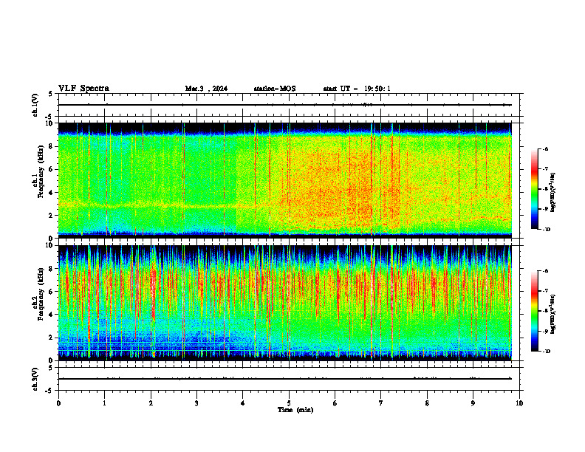Click the ch.2 spectrogram plot area
Screen dimensions: 585x452
coord(285,303)
